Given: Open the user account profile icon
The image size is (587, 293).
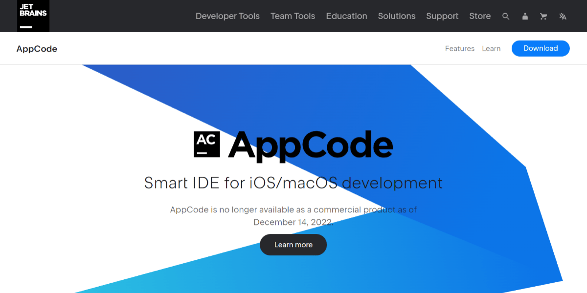Looking at the screenshot, I should pyautogui.click(x=525, y=16).
